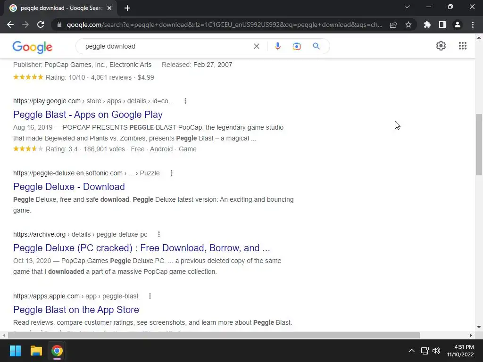Image resolution: width=483 pixels, height=362 pixels.
Task: Click the address bar URL
Action: click(224, 25)
